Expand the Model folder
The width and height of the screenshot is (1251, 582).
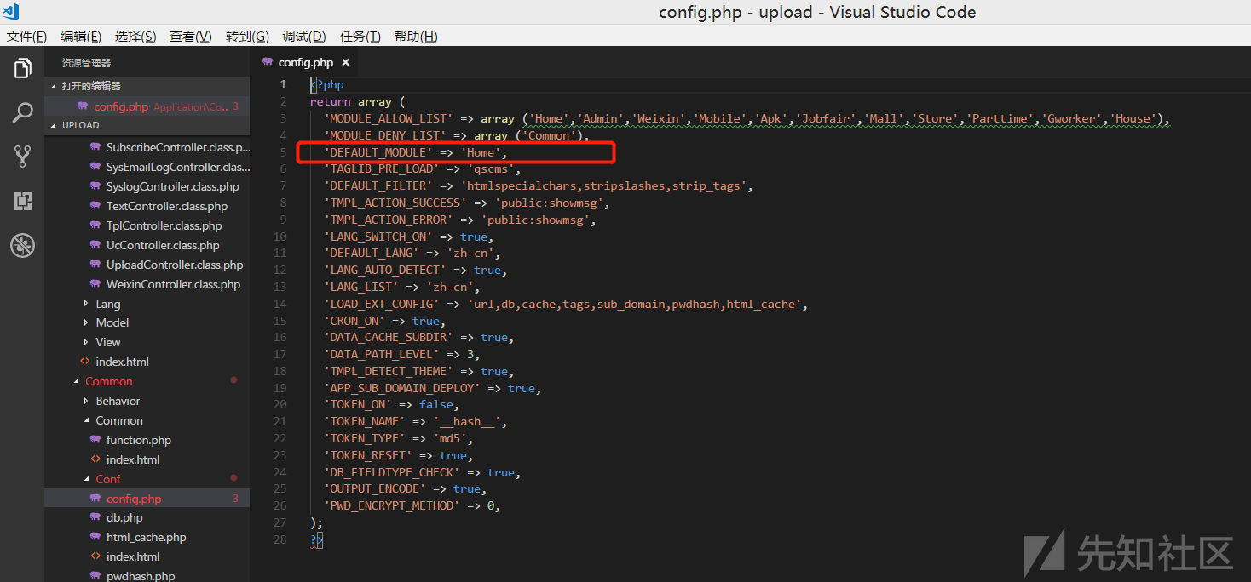(x=112, y=322)
